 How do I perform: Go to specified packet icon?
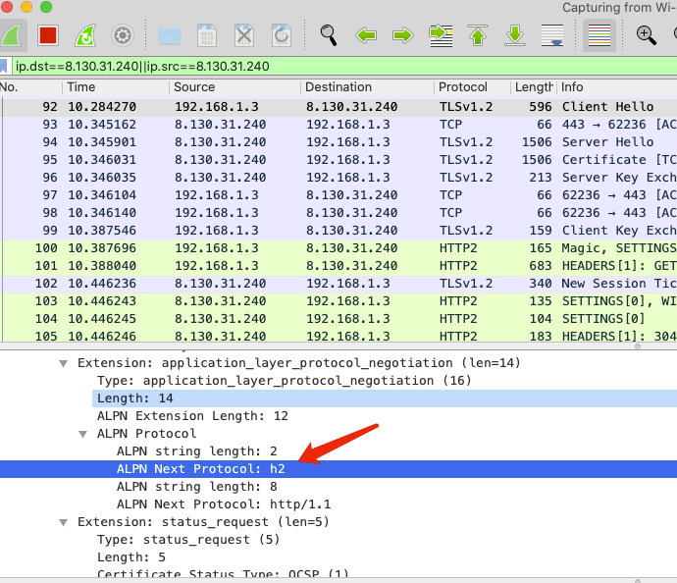tap(441, 35)
